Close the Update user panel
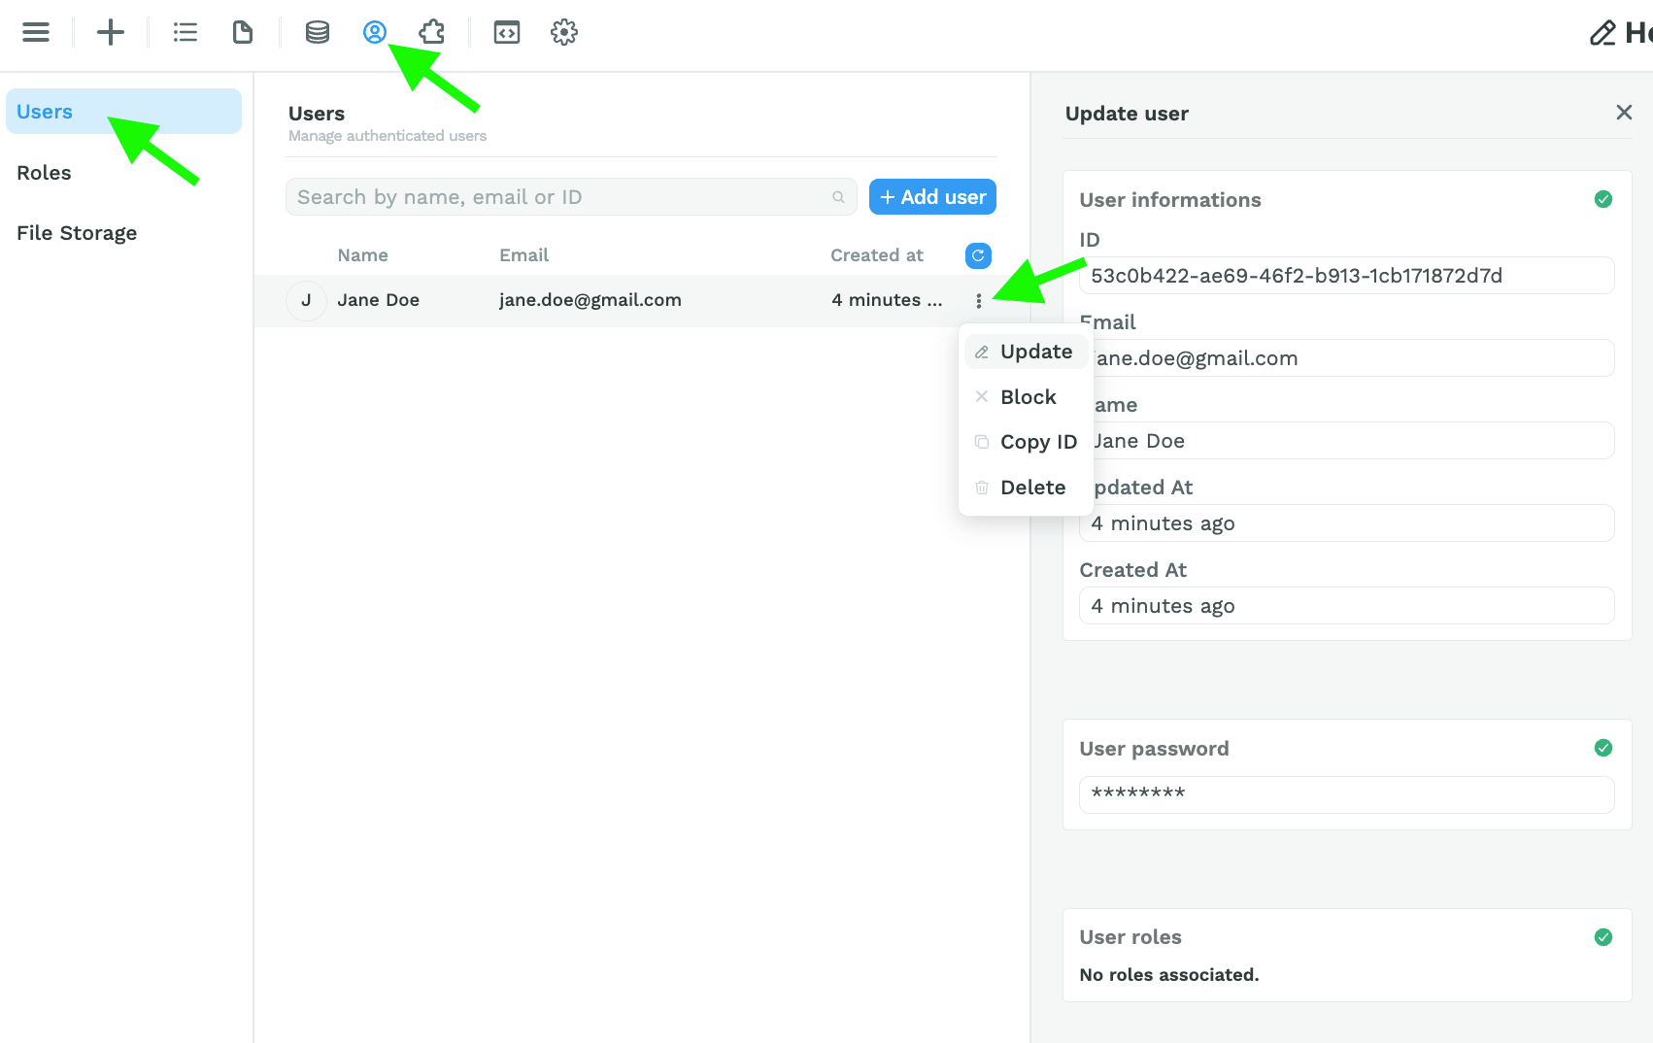1653x1043 pixels. click(1624, 113)
